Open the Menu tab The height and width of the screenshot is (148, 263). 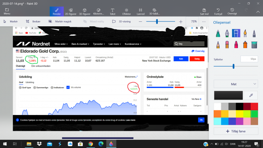(x=7, y=12)
